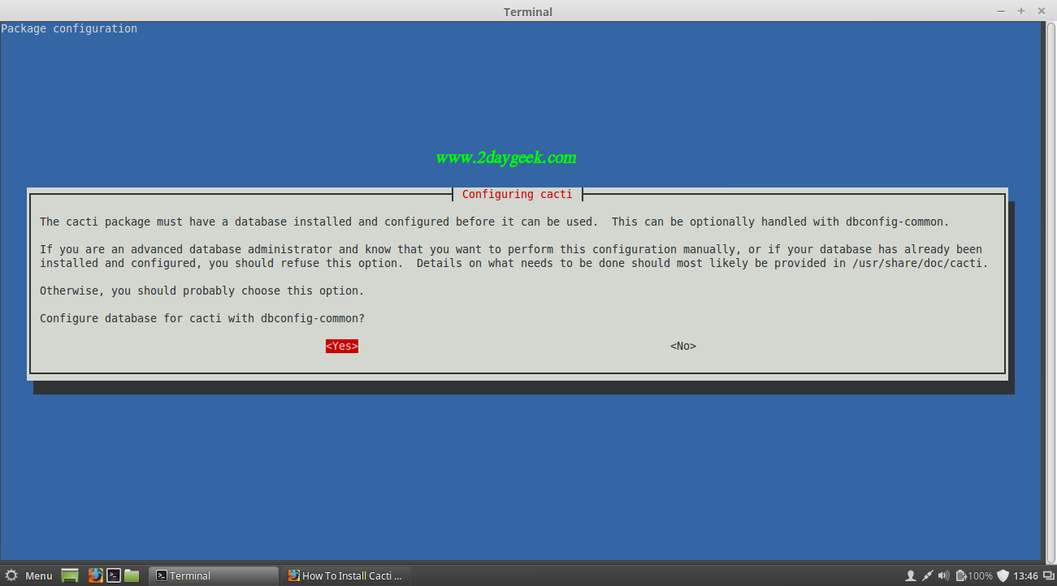
Task: Click the 'Configuring cacti' dialog title
Action: [517, 194]
